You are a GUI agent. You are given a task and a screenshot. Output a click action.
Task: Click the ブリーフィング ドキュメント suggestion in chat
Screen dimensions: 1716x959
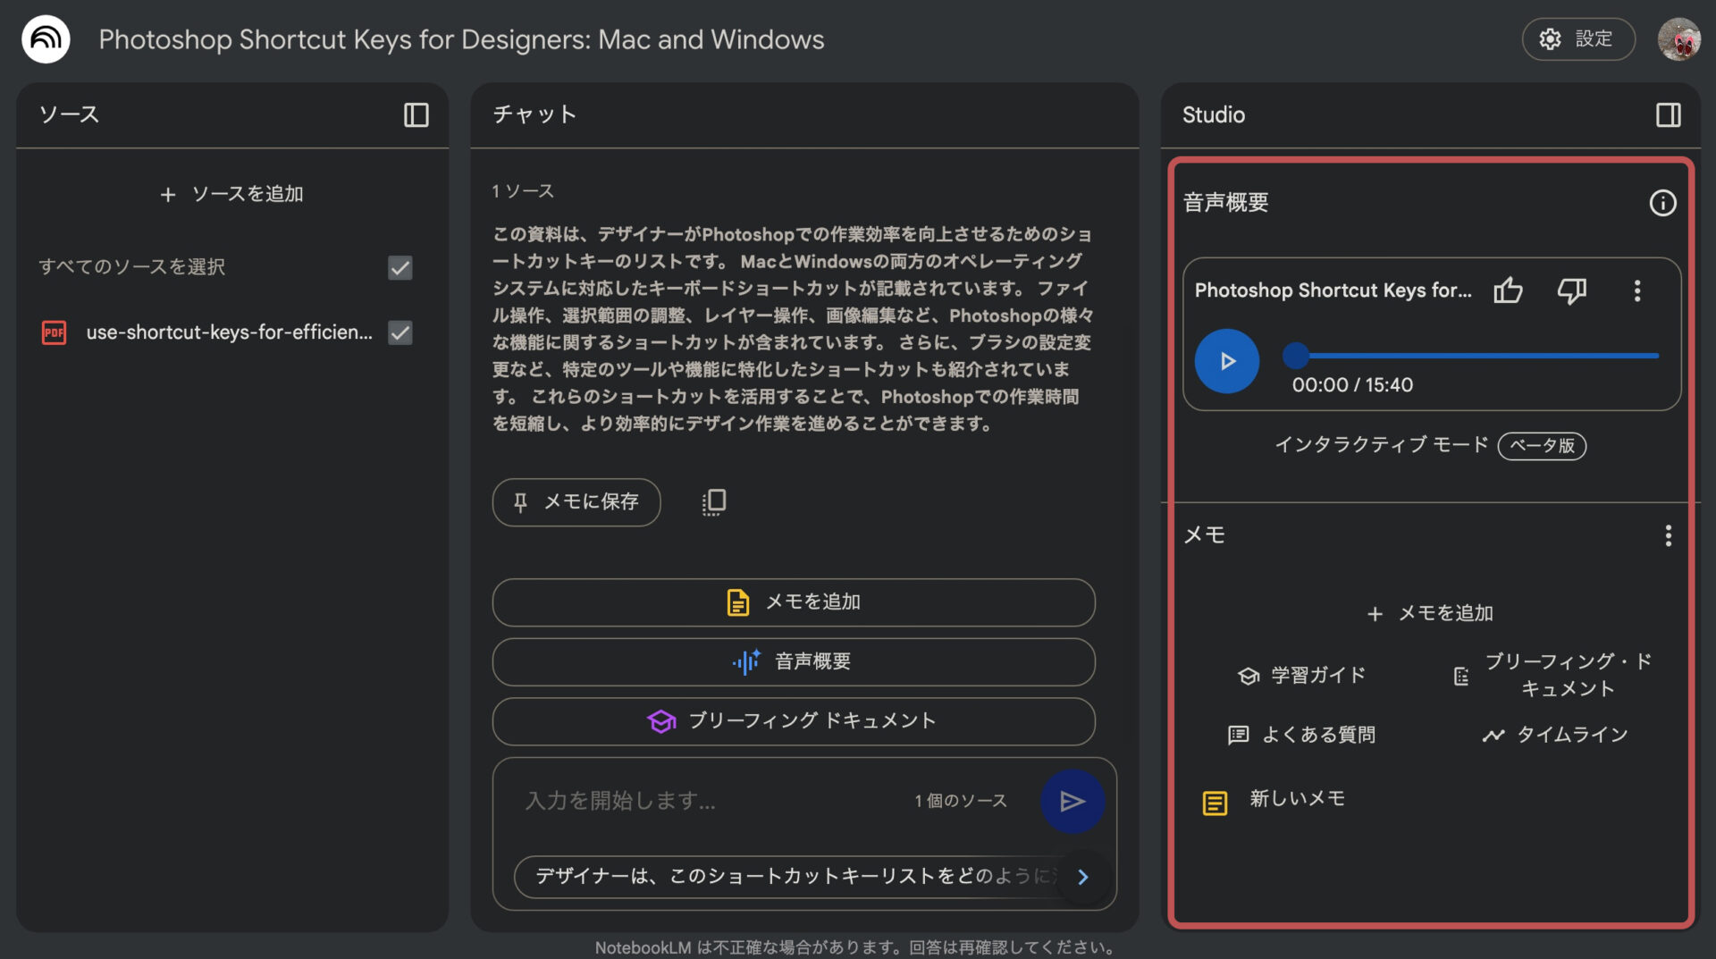(x=794, y=721)
